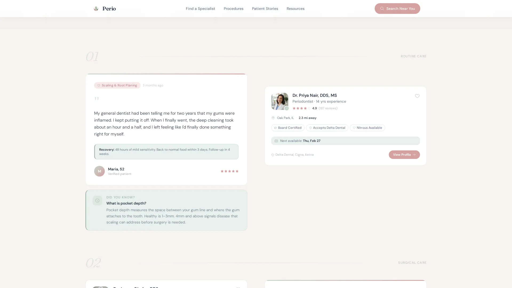This screenshot has height=288, width=512.
Task: Click Dr. Nair's star rating row
Action: click(x=301, y=108)
